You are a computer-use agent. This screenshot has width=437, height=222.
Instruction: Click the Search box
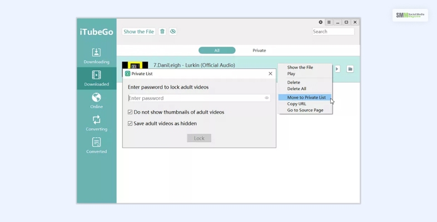pyautogui.click(x=333, y=32)
